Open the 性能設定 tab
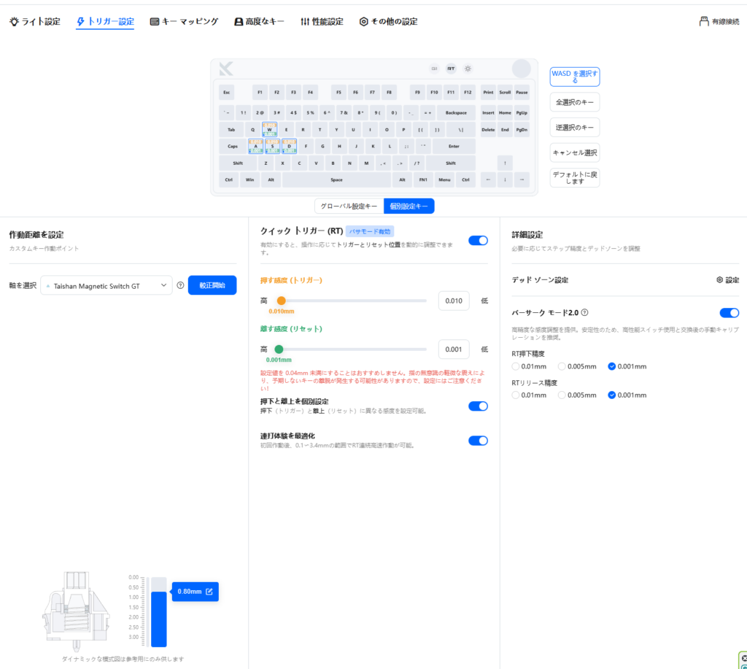Viewport: 747px width, 669px height. pyautogui.click(x=321, y=22)
